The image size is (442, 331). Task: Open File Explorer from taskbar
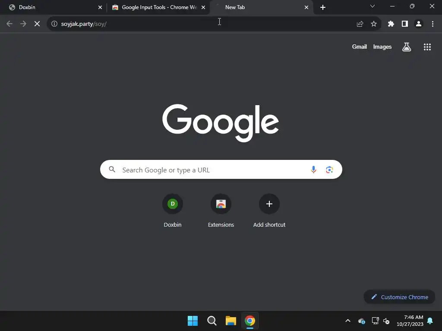pos(231,321)
